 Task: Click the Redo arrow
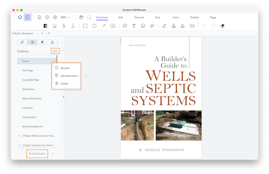(x=213, y=26)
